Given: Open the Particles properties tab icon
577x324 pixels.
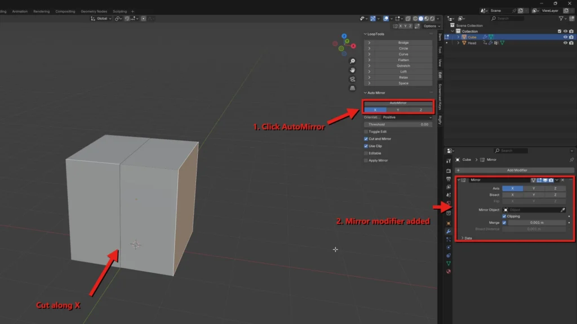Looking at the screenshot, I should 448,240.
